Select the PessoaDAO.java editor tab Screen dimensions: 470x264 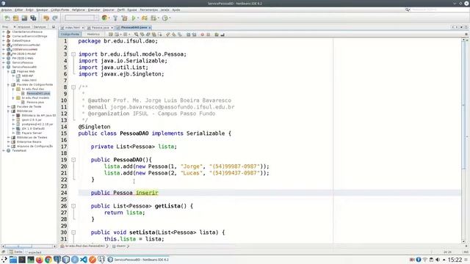tap(134, 28)
